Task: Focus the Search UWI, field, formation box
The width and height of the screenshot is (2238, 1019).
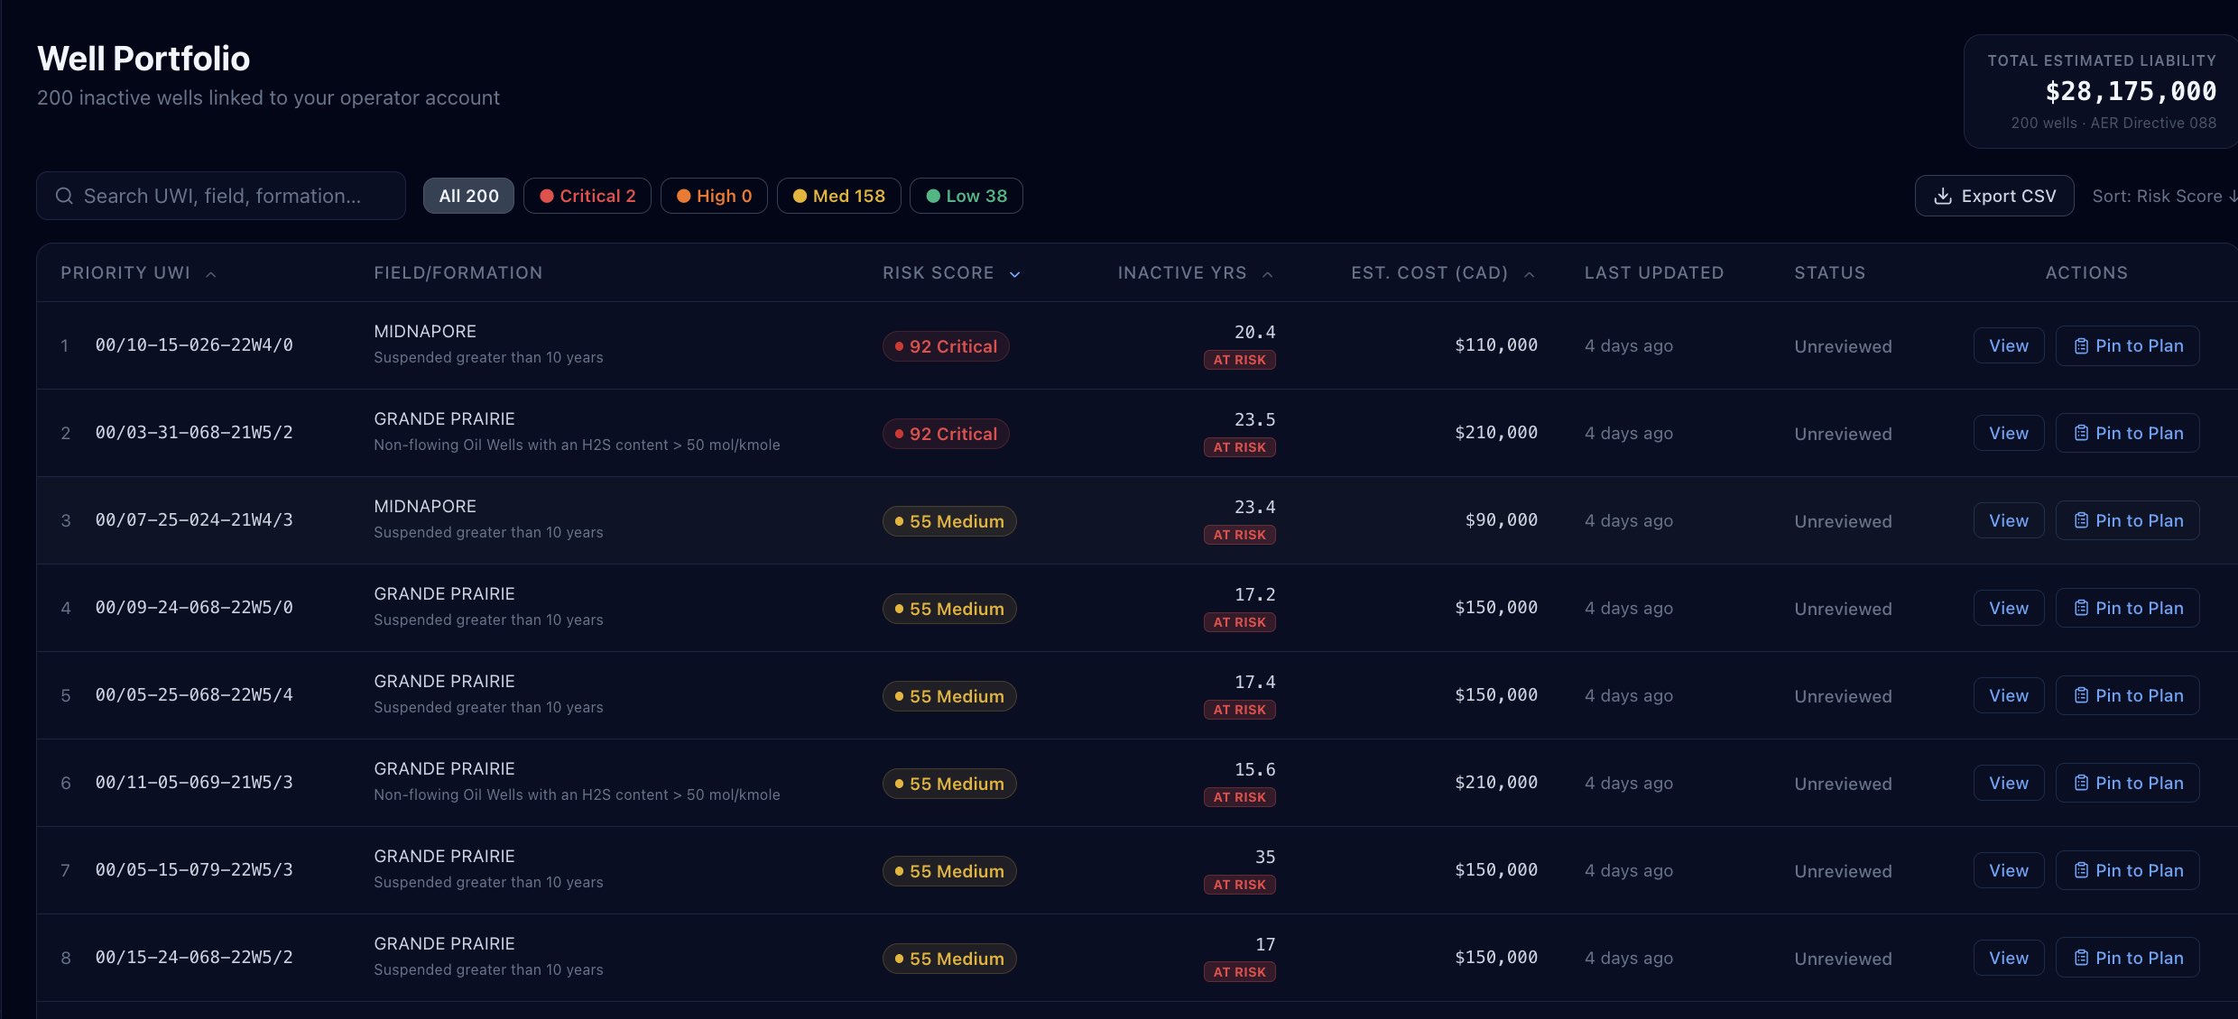Action: (x=222, y=196)
